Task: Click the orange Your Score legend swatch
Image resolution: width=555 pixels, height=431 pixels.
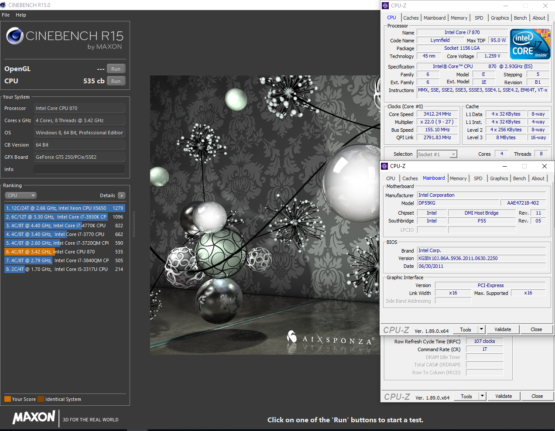Action: pyautogui.click(x=7, y=399)
